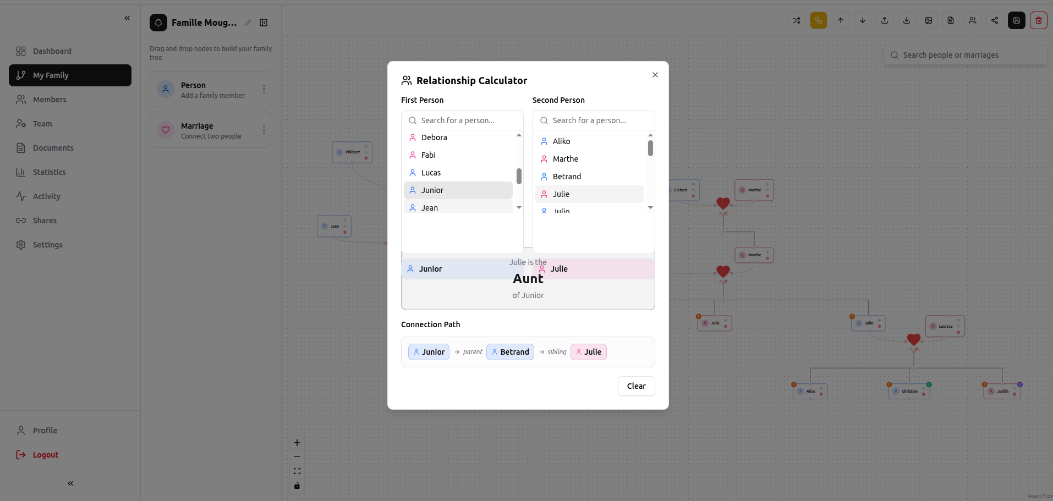
Task: Click the Clear button
Action: pos(636,386)
